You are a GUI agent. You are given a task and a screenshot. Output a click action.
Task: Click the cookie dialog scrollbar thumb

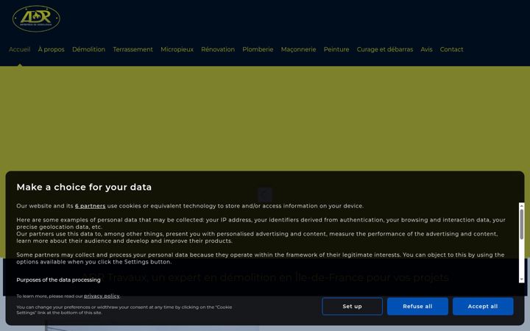[522, 224]
